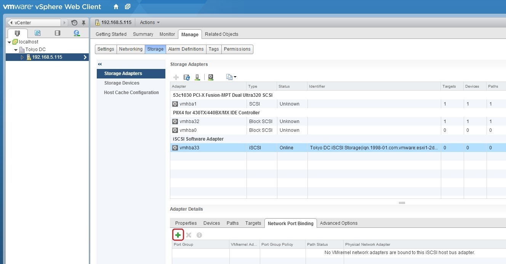Click the Online status of vmhba33

287,148
